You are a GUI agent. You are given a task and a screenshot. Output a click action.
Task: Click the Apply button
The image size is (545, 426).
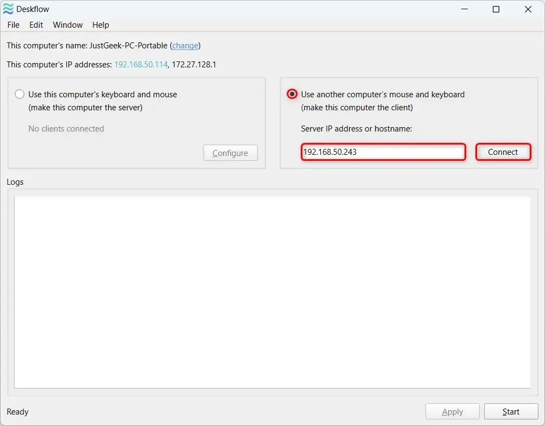click(x=452, y=412)
